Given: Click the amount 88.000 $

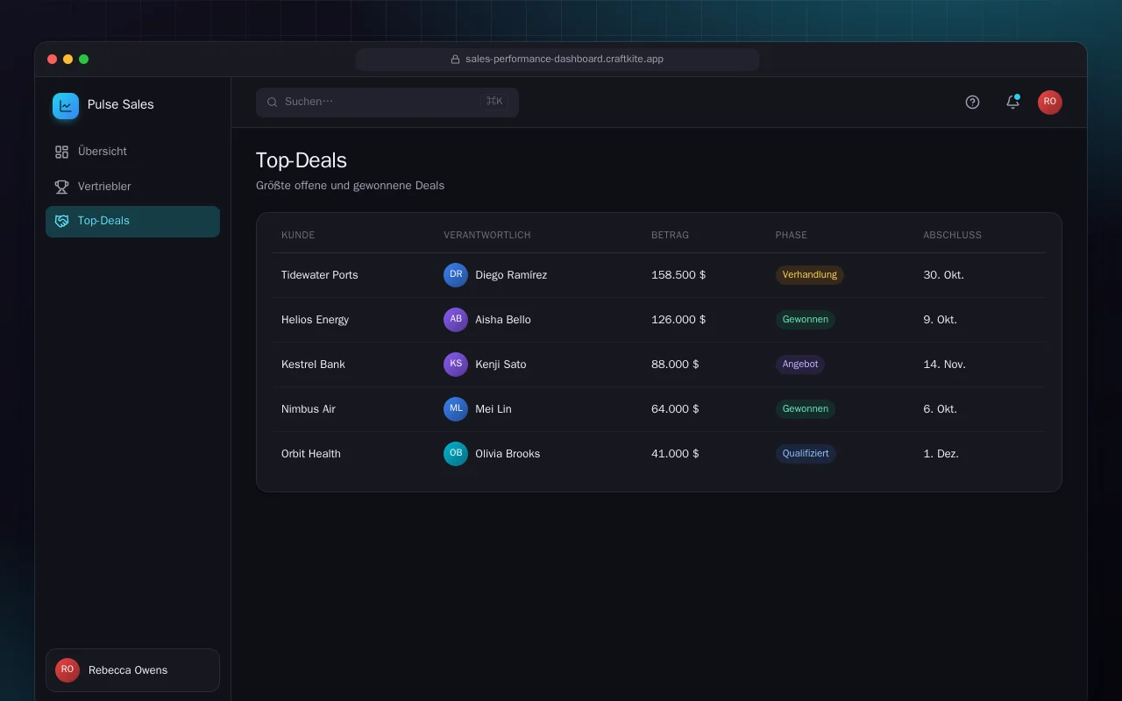Looking at the screenshot, I should click(675, 365).
